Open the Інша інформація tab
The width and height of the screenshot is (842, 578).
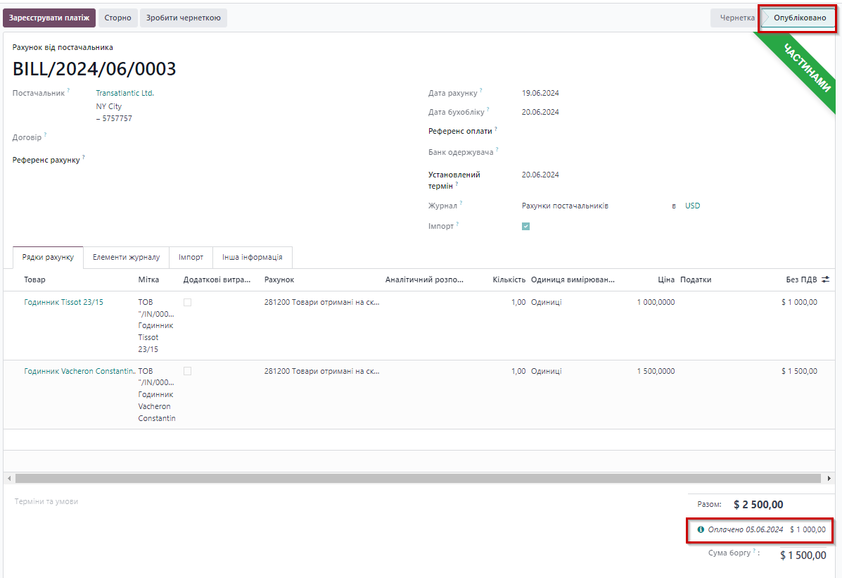pyautogui.click(x=252, y=258)
